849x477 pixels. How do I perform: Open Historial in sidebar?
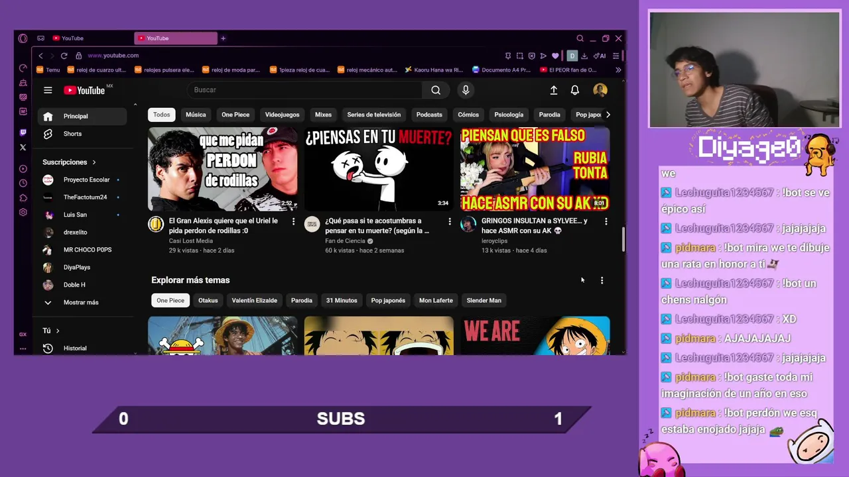(82, 348)
